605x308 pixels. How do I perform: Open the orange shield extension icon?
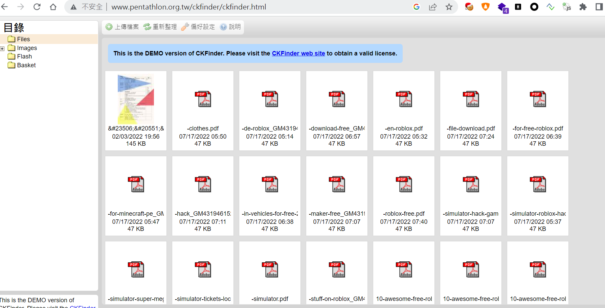coord(486,7)
